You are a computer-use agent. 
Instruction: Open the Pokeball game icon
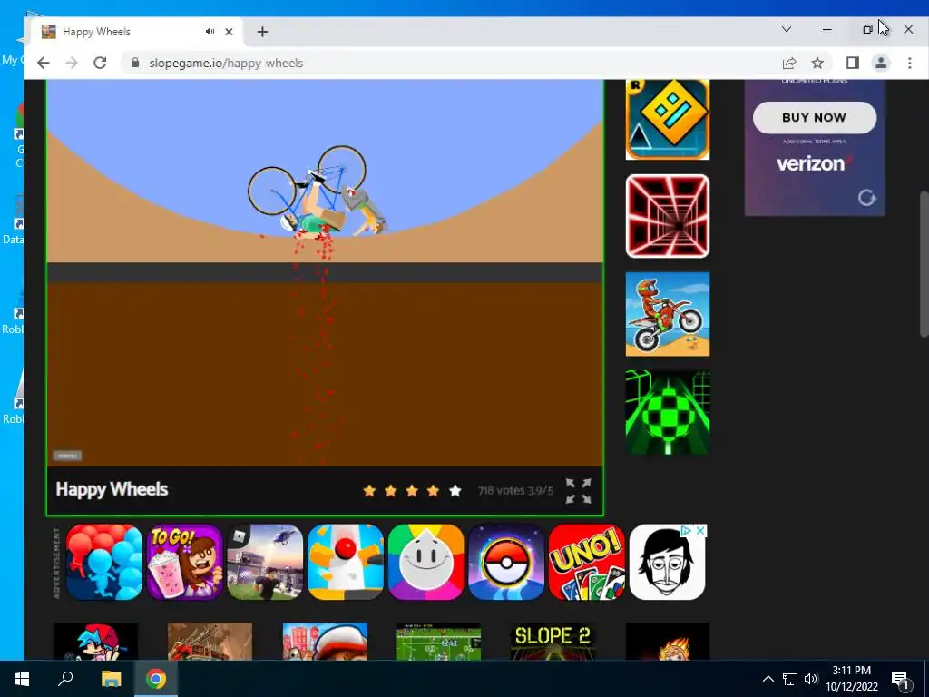pyautogui.click(x=506, y=562)
